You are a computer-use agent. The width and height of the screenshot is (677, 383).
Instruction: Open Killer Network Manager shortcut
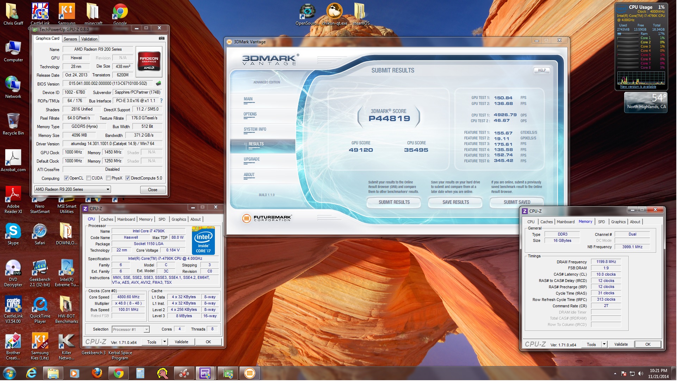pyautogui.click(x=67, y=347)
